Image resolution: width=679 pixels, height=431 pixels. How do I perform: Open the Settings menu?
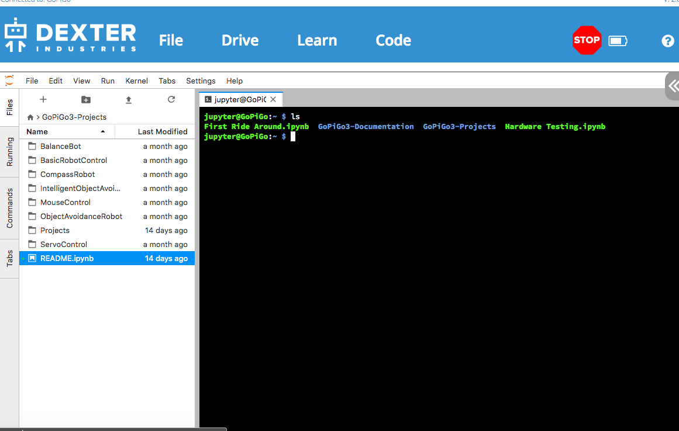pos(201,81)
